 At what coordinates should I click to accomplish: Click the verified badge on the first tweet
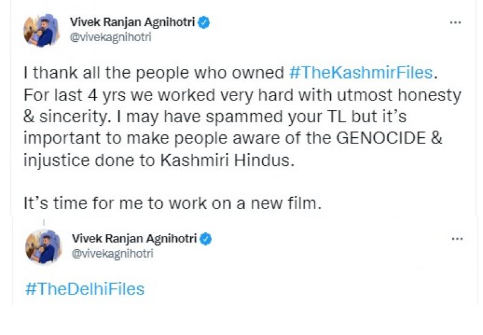point(205,23)
